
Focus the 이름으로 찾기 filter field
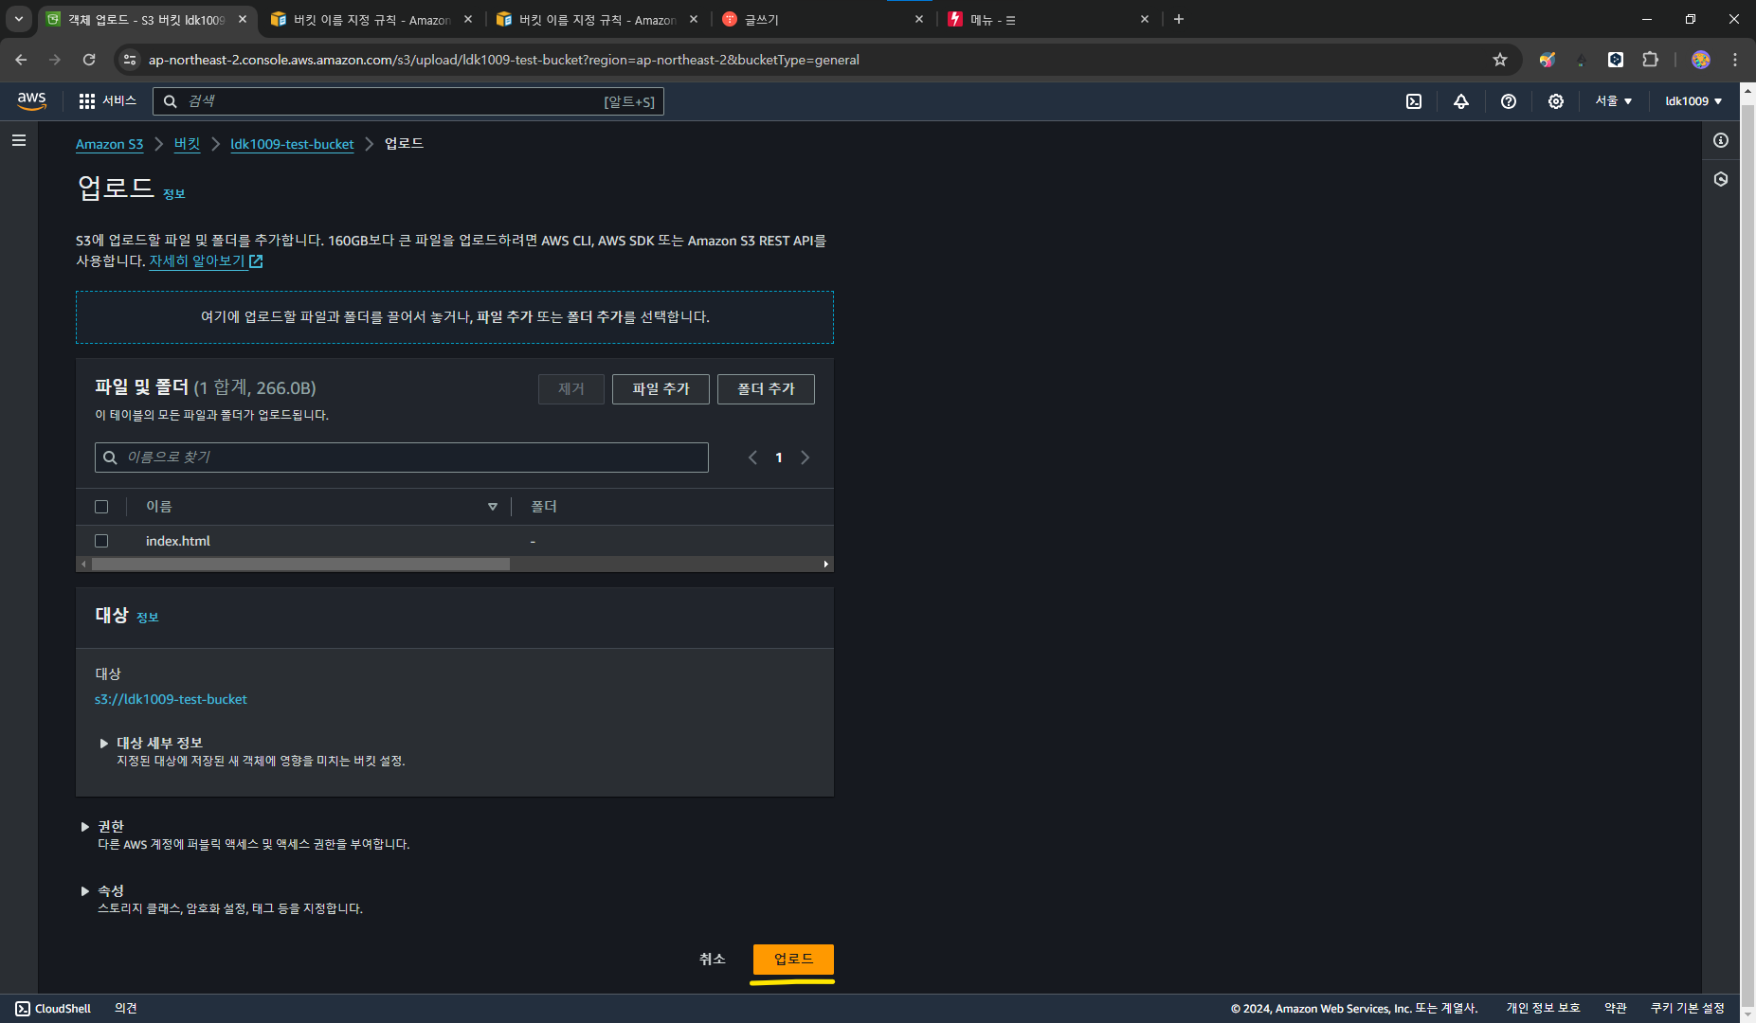402,458
